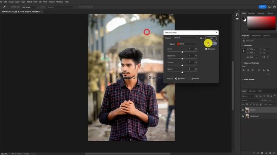Screen dimensions: 277x155
Task: Click the layer search Kind field
Action: pyautogui.click(x=248, y=96)
